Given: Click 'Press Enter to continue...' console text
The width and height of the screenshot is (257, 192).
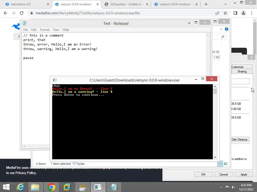Looking at the screenshot, I should [x=78, y=95].
